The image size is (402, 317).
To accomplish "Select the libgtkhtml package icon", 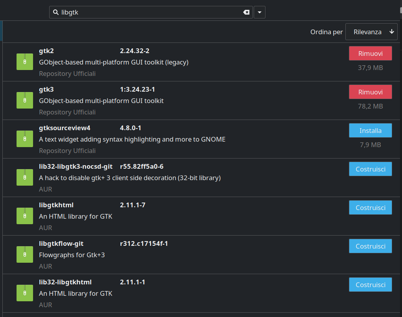I will pos(25,216).
